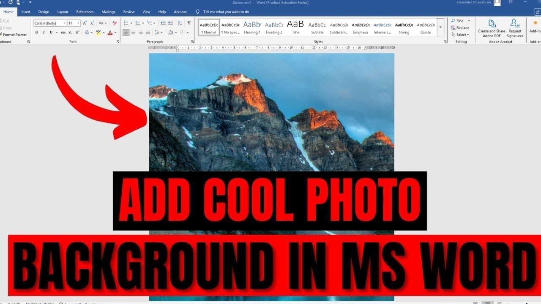Click the Increase Indent icon
The width and height of the screenshot is (541, 304).
click(x=171, y=23)
